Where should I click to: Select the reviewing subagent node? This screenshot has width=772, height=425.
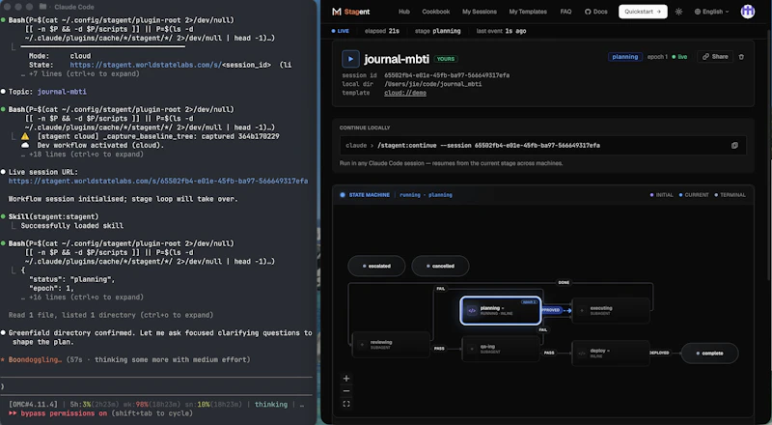click(391, 344)
